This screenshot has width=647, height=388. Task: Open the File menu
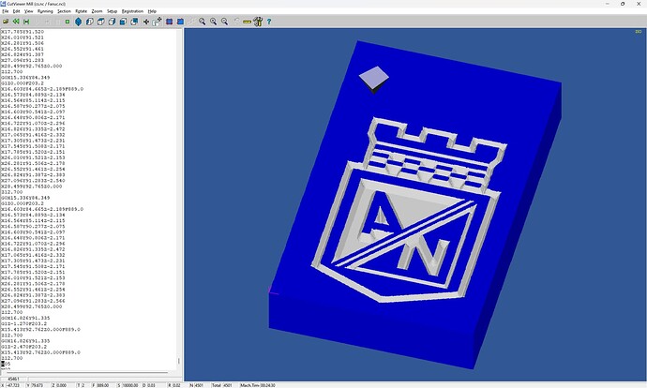click(6, 11)
